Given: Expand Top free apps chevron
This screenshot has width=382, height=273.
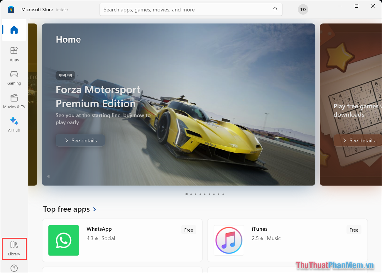Looking at the screenshot, I should pyautogui.click(x=94, y=209).
